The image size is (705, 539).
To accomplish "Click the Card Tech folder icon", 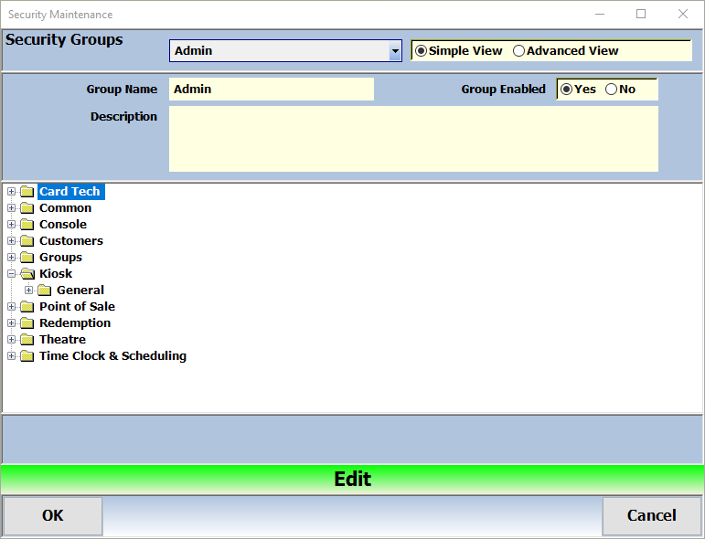I will click(27, 192).
